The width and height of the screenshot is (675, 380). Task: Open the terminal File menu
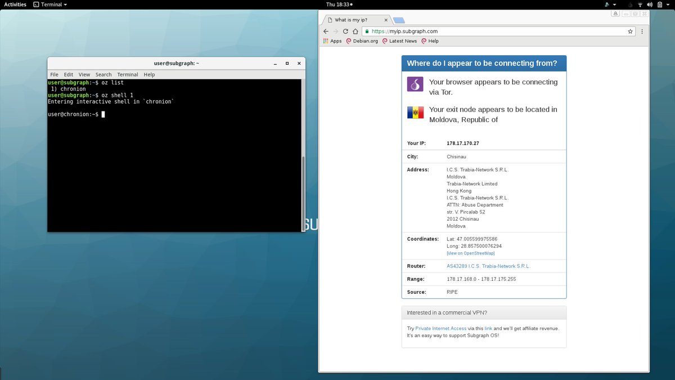click(54, 74)
